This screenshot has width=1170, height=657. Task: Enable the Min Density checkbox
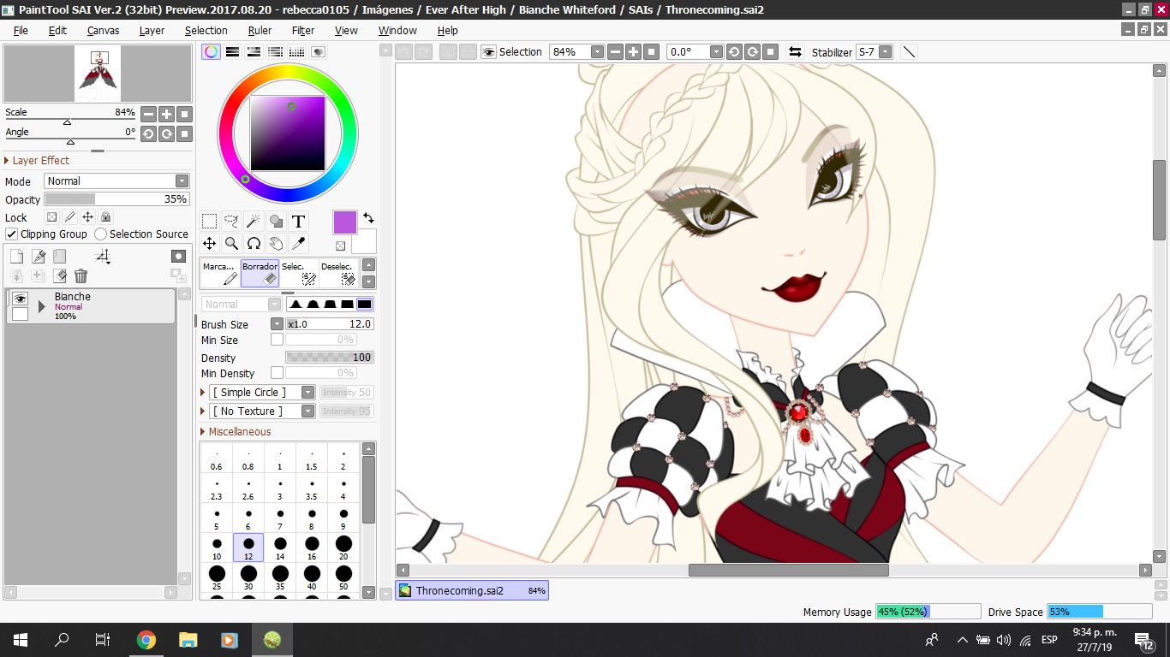point(277,373)
